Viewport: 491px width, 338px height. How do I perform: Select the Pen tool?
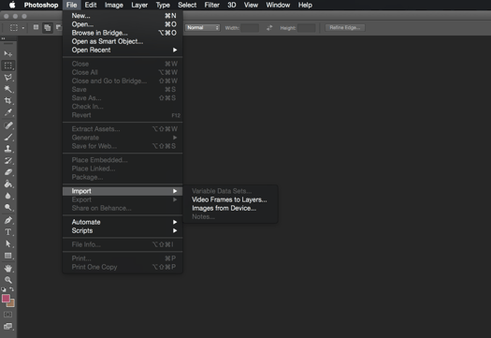7,220
